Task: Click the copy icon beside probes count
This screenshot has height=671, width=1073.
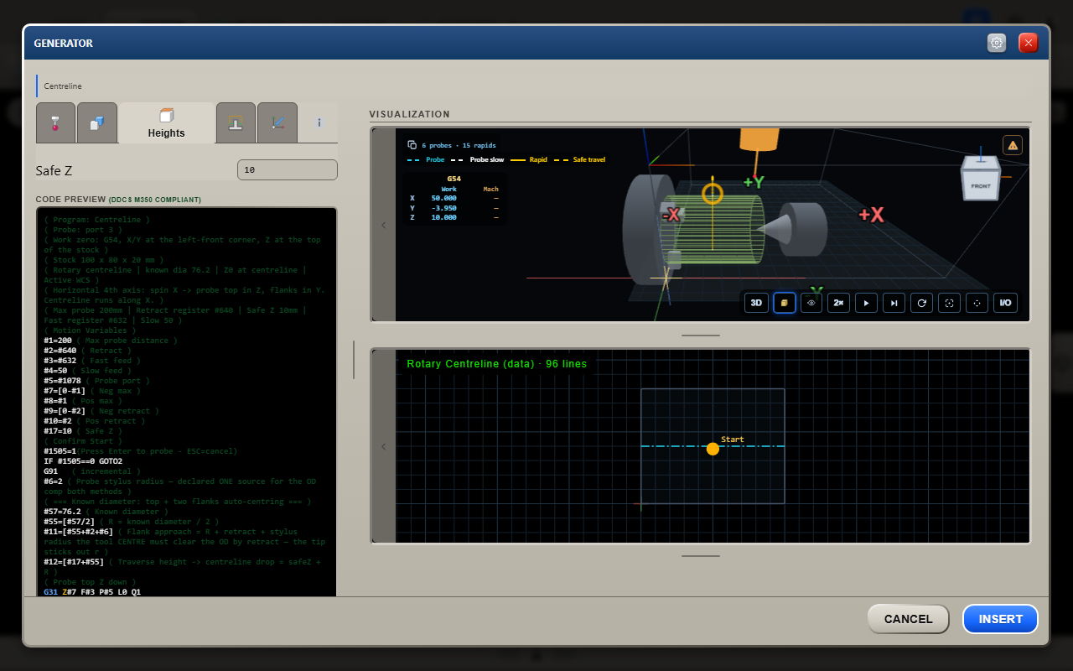Action: (412, 144)
